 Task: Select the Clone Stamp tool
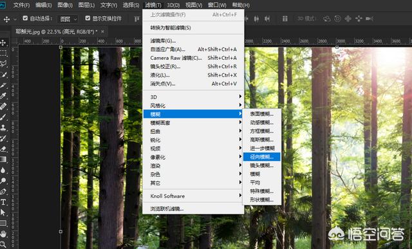click(x=3, y=127)
